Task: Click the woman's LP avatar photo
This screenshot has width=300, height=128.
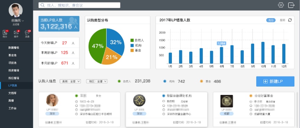Action: pos(52,100)
